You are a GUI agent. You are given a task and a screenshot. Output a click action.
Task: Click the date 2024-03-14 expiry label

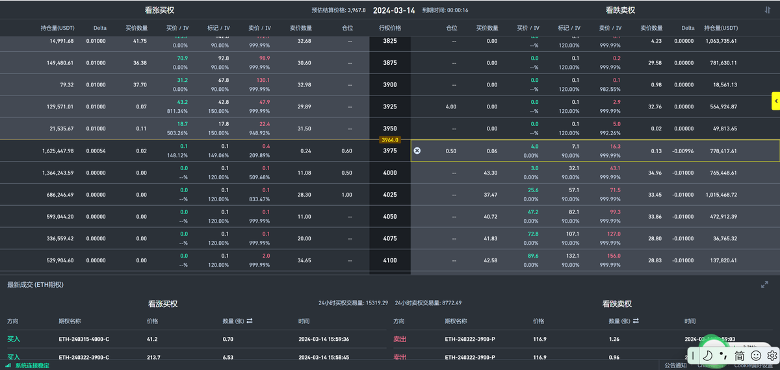coord(394,10)
